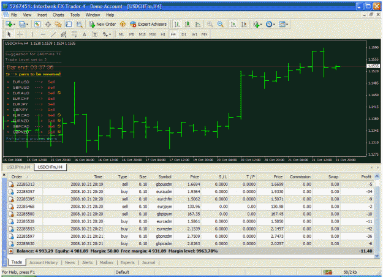
Task: Select the Text 'A' tool
Action: pyautogui.click(x=85, y=34)
